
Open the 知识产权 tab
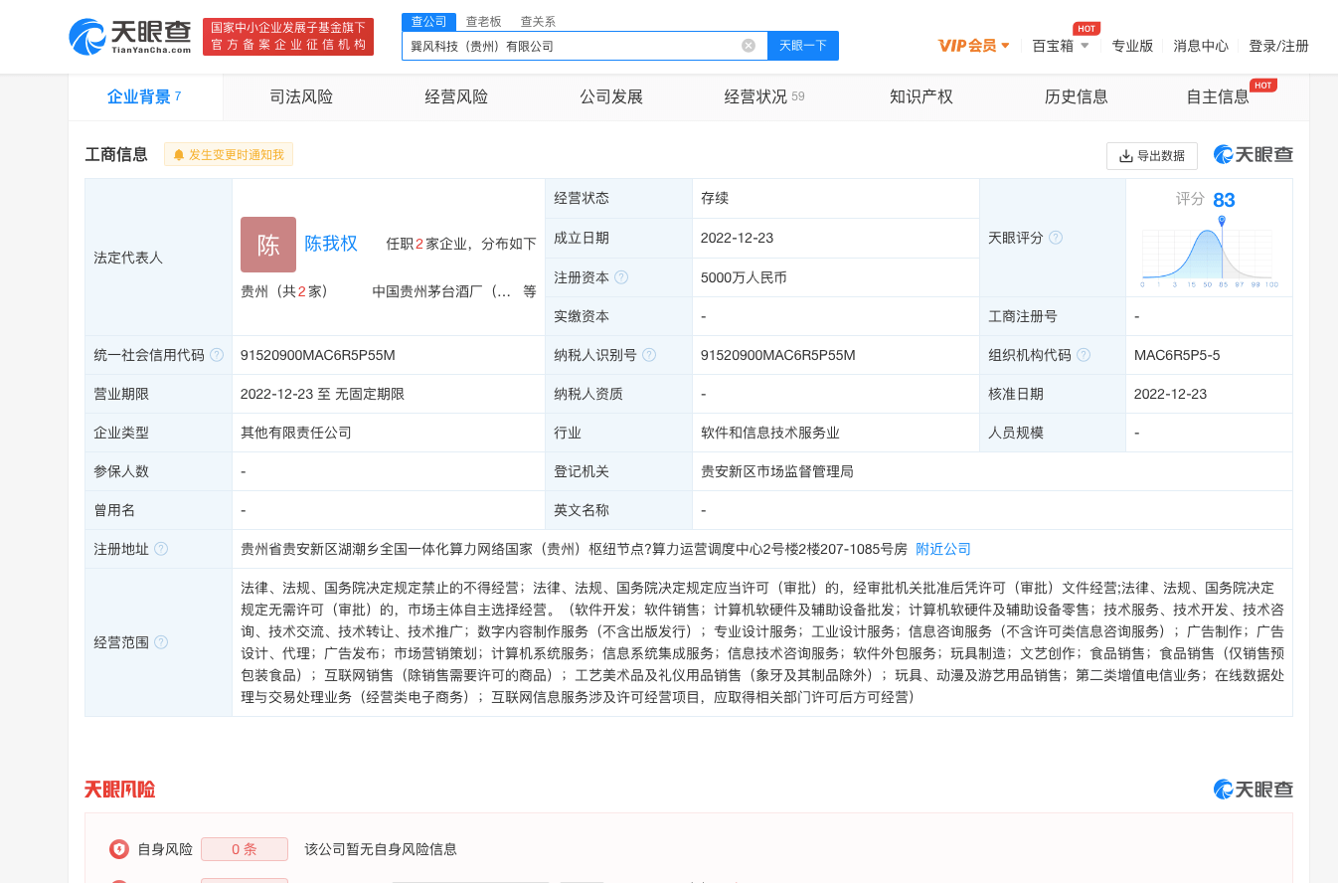coord(921,96)
